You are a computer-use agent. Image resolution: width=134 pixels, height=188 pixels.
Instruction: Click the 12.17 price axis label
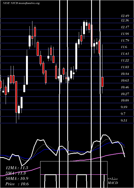pyautogui.click(x=125, y=27)
